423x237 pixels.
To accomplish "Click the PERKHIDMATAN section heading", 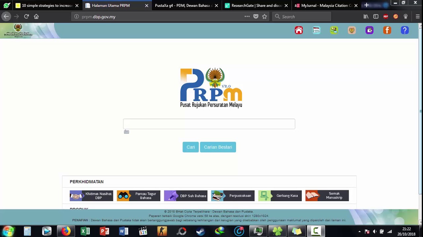I will (x=87, y=182).
